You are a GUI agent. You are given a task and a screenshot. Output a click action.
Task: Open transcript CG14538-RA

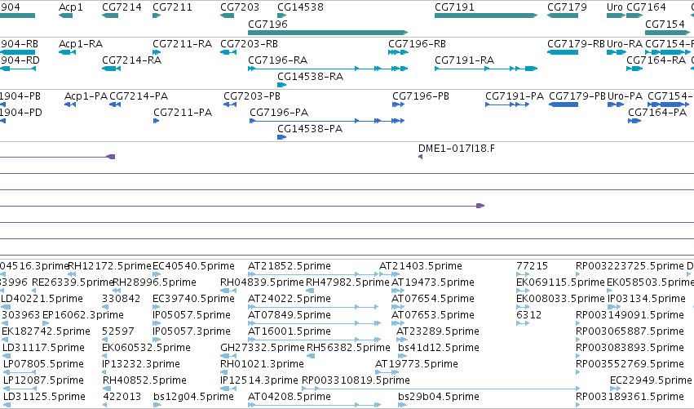coord(310,77)
